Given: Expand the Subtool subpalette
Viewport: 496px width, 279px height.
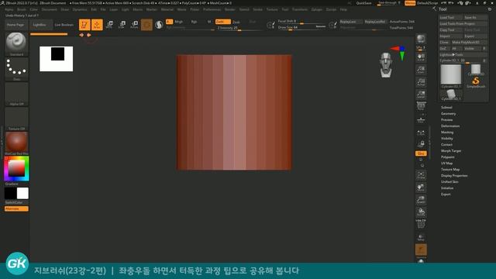Looking at the screenshot, I should click(446, 107).
